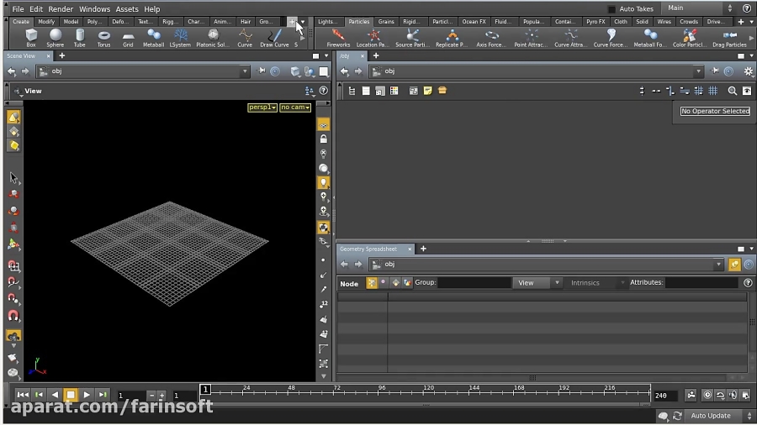Add a sticky note in network editor
Screen dimensions: 757x425
pos(428,91)
